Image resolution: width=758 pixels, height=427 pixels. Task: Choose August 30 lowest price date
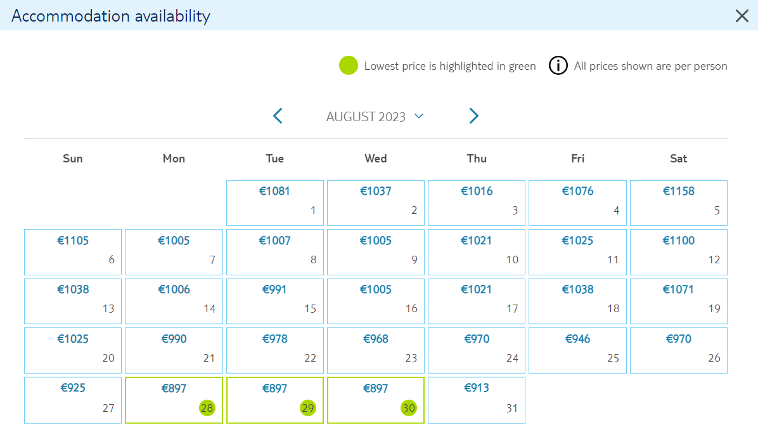coord(376,400)
